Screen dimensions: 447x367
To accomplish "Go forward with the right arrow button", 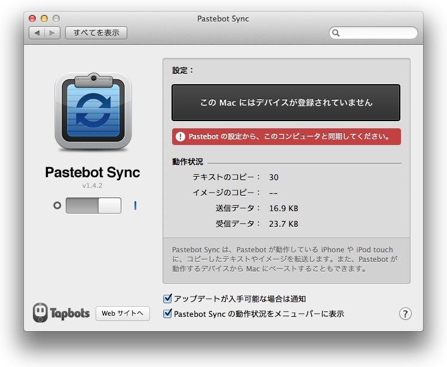I will (x=52, y=33).
